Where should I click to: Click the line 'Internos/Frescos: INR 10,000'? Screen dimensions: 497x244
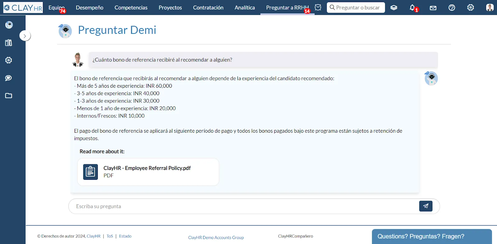pos(109,116)
